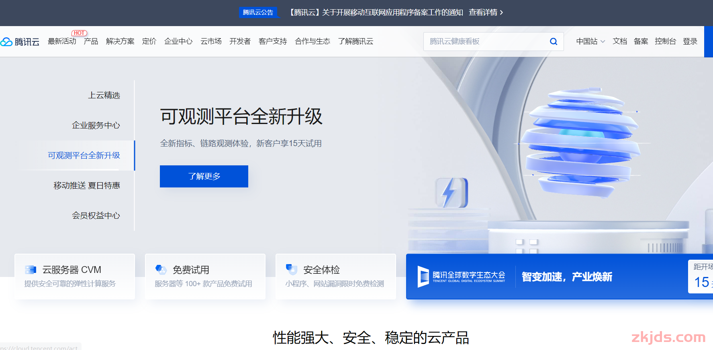This screenshot has width=713, height=350.
Task: Open the 企业中心 menu
Action: pos(178,41)
